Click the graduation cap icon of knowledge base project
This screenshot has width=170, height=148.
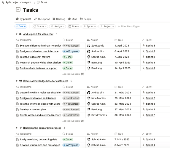tap(21, 81)
